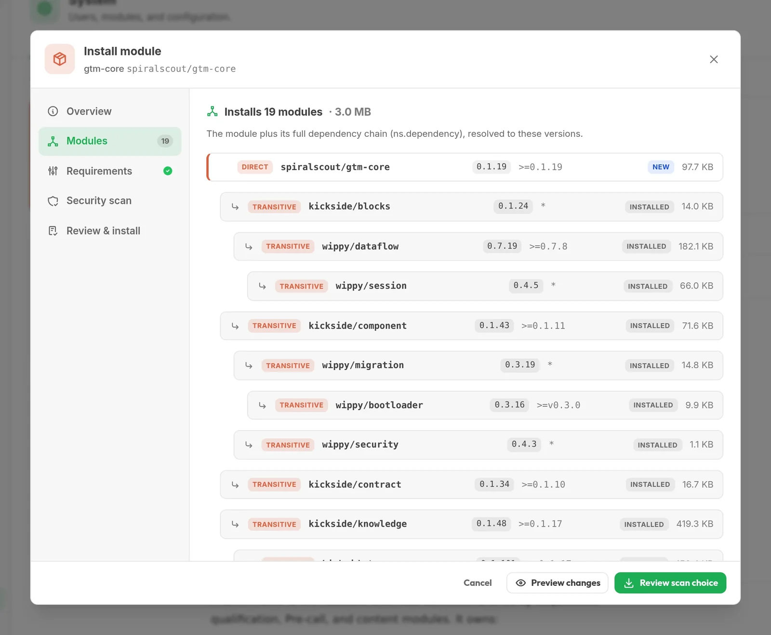This screenshot has width=771, height=635.
Task: Click the Requirements sliders icon
Action: 53,171
